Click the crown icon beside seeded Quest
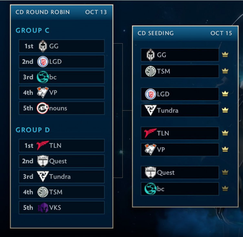The height and width of the screenshot is (237, 243). [x=225, y=172]
